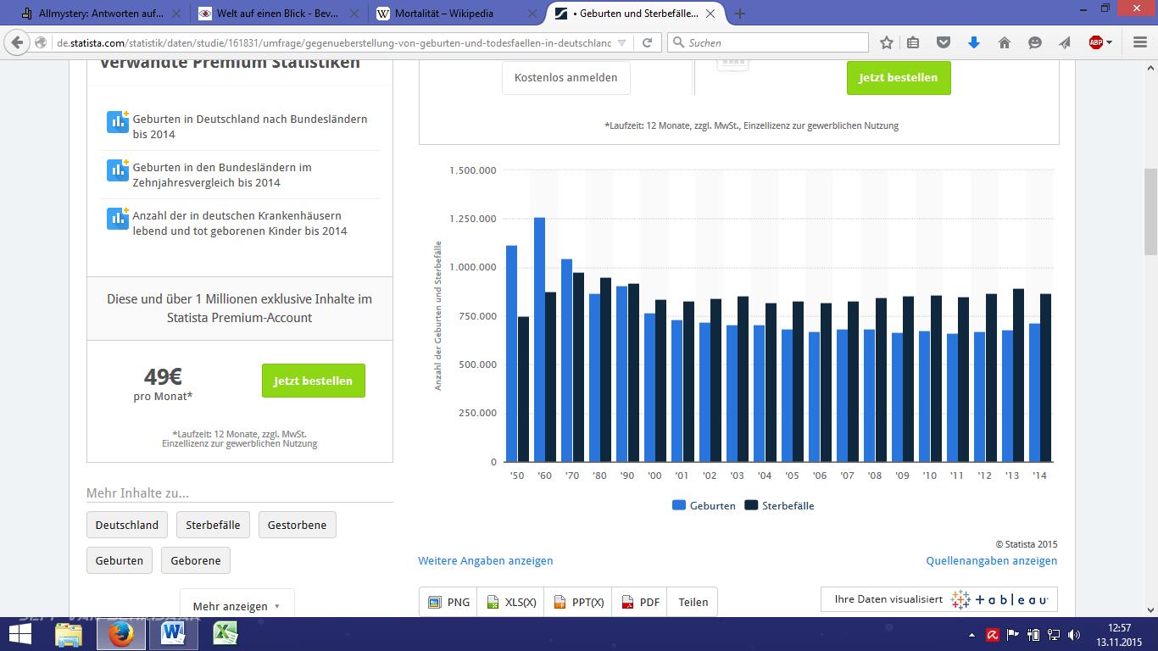
Task: Download data as XLS(X)
Action: pos(511,602)
